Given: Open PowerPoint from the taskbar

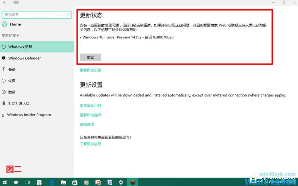Looking at the screenshot, I should [x=98, y=182].
